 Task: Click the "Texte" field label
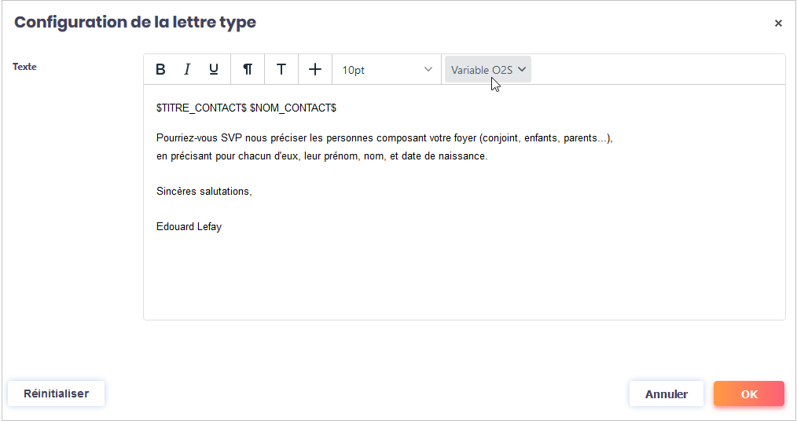(x=24, y=67)
